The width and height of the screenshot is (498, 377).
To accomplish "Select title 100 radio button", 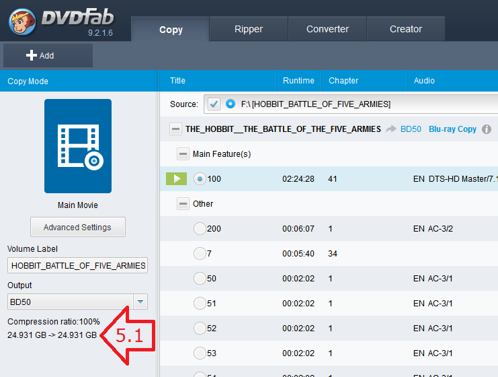I will [200, 179].
